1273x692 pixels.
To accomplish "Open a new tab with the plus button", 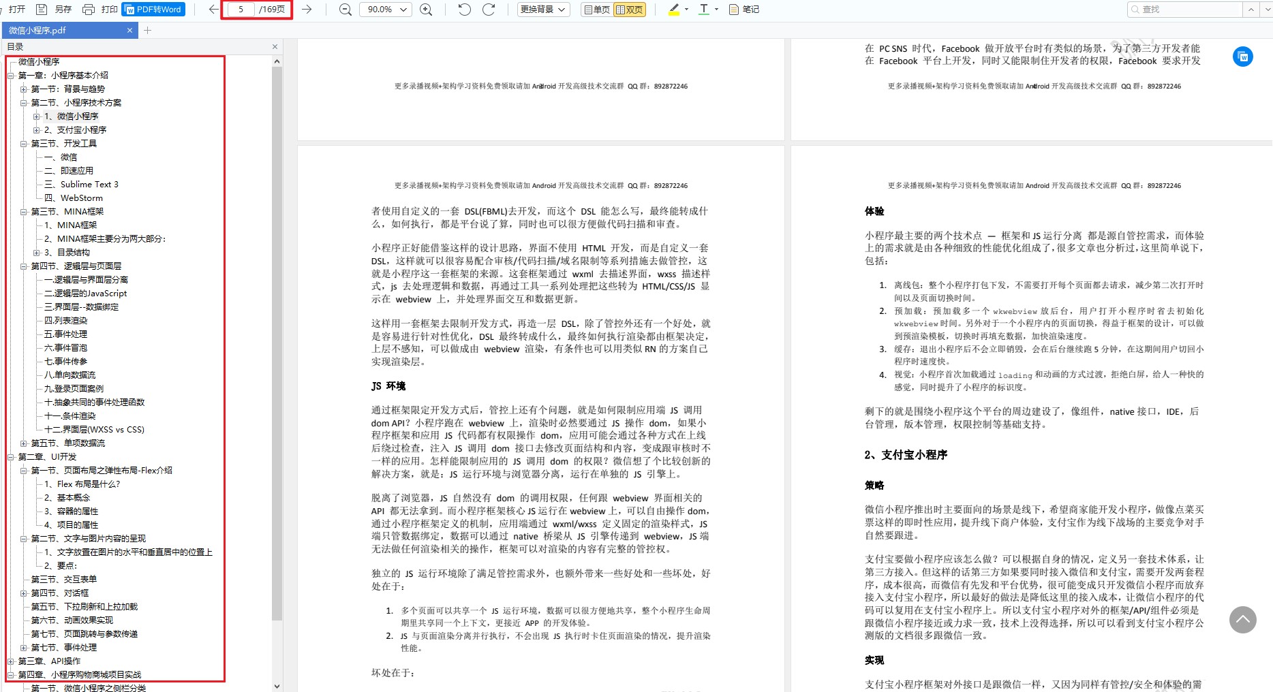I will coord(147,30).
